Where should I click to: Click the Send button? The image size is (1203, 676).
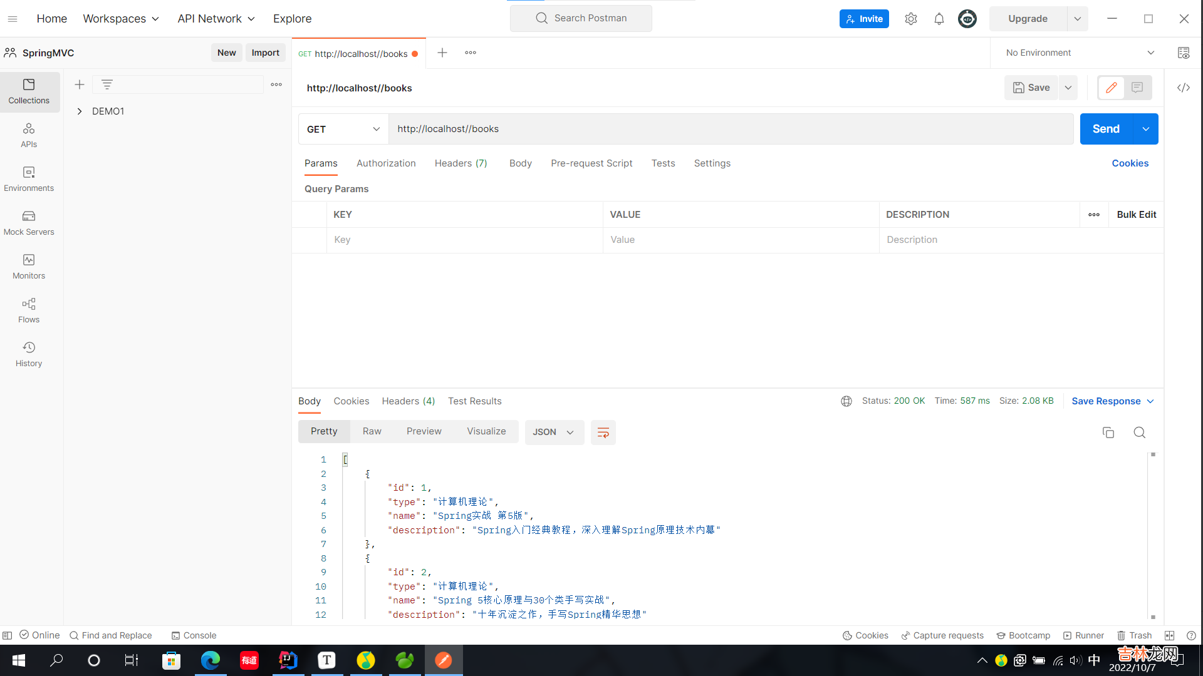coord(1106,129)
